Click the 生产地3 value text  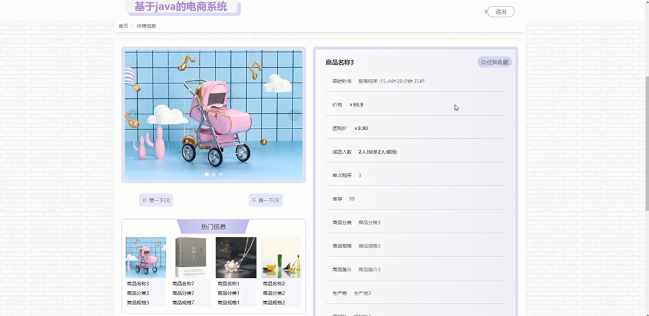point(362,293)
